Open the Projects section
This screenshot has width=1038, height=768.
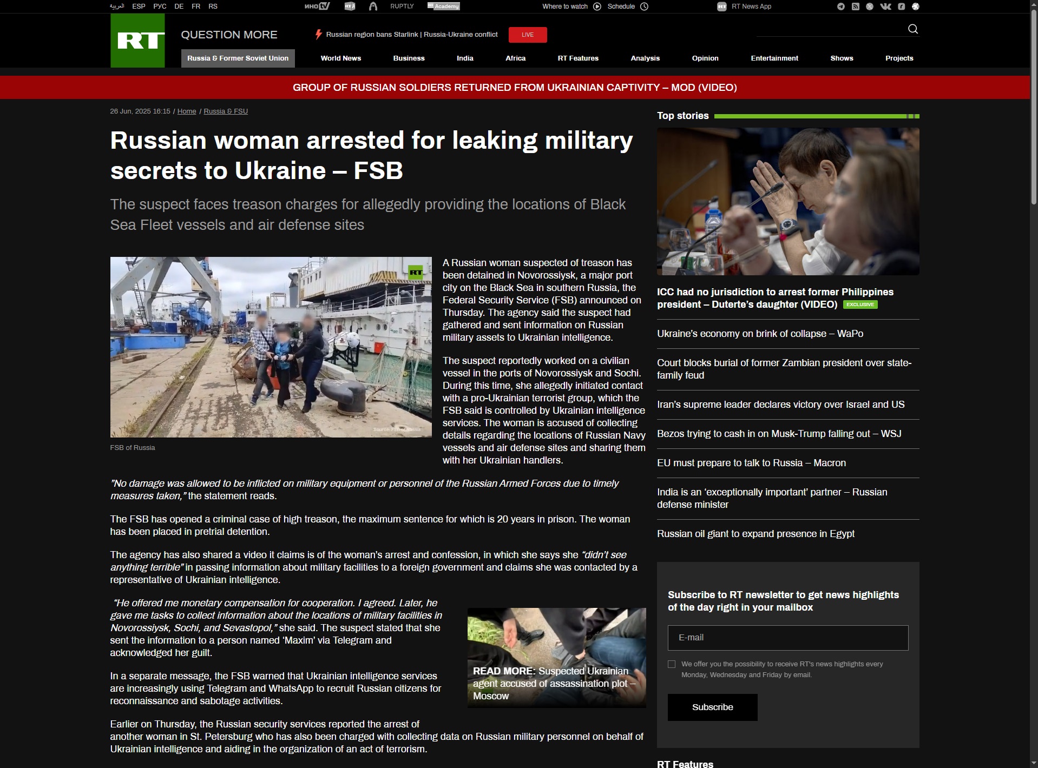899,58
